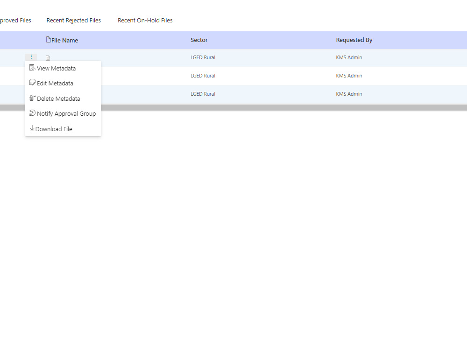
Task: Click the View Metadata document icon
Action: pyautogui.click(x=33, y=68)
